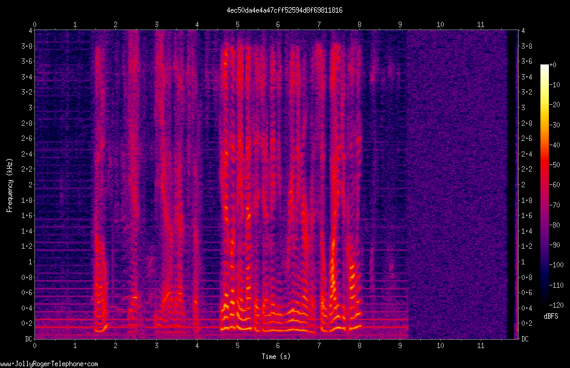The height and width of the screenshot is (368, 570).
Task: Click '9' on the bottom time axis
Action: tap(400, 346)
